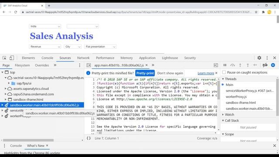Open the Application tab
Screen dimensions: 279x157
[x=147, y=58]
